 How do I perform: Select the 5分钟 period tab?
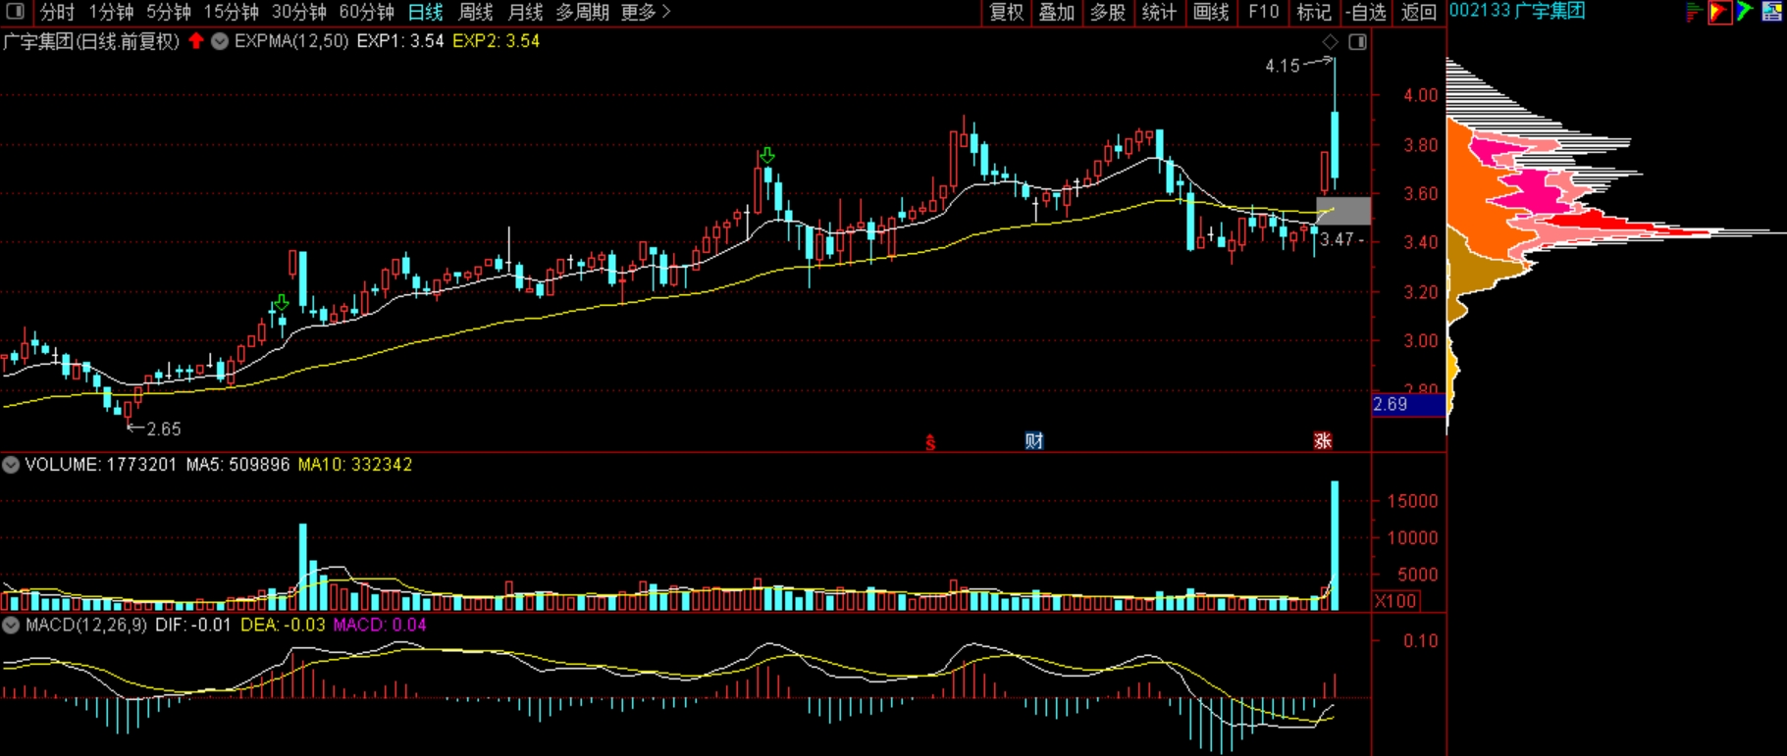[x=168, y=13]
